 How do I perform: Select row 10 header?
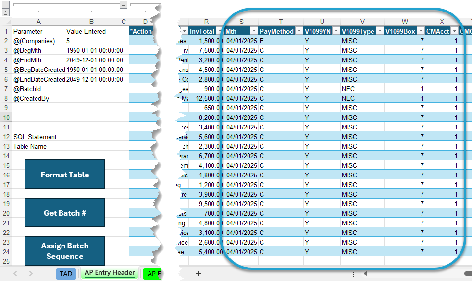click(6, 117)
